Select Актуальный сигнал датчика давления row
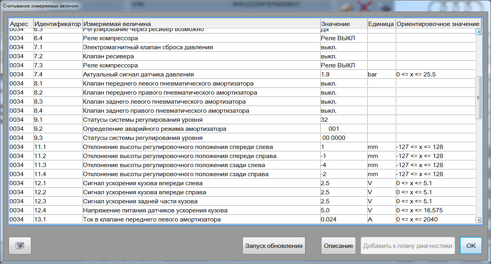491x266 pixels. pos(242,74)
